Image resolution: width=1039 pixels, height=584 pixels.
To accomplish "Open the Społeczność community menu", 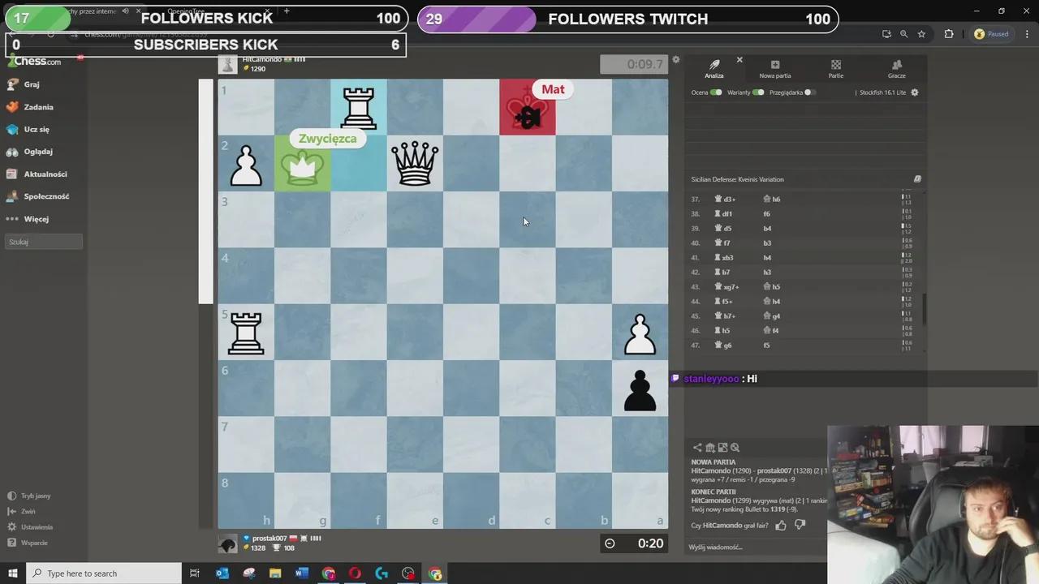I will 37,196.
